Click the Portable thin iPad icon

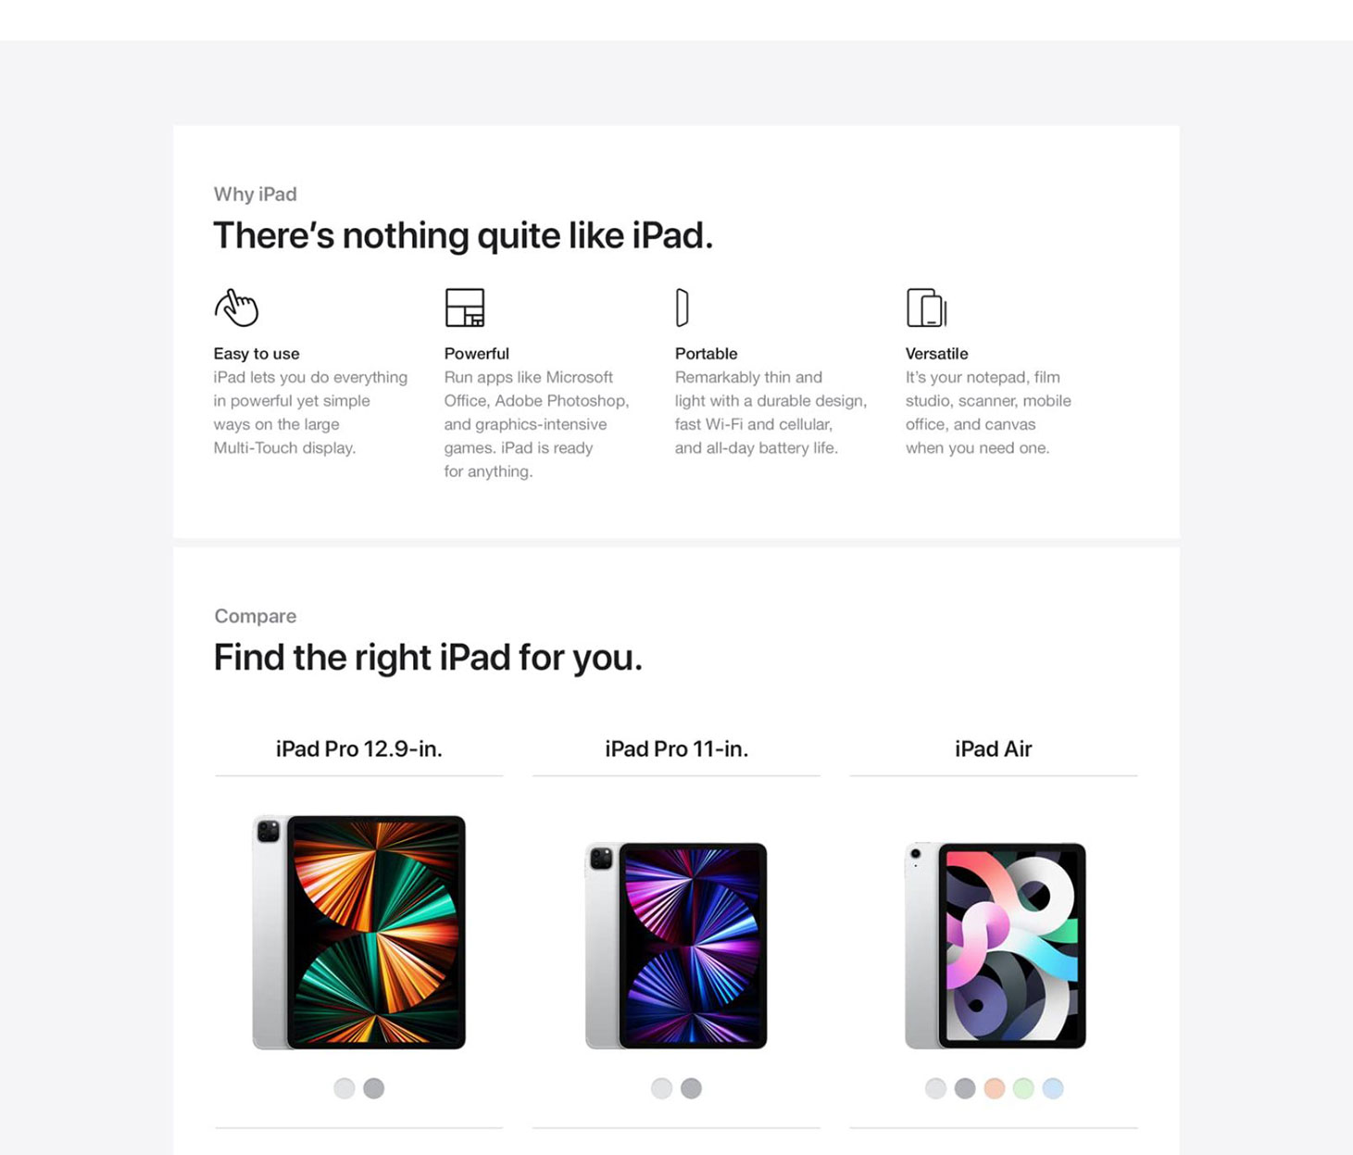683,308
